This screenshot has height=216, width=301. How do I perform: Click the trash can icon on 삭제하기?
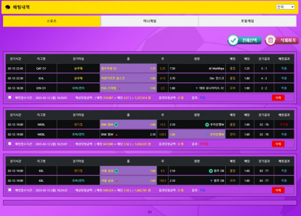coord(271,40)
